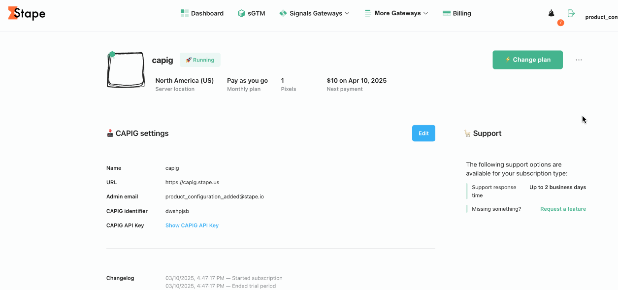Image resolution: width=618 pixels, height=290 pixels.
Task: Click the Billing card icon
Action: click(447, 13)
